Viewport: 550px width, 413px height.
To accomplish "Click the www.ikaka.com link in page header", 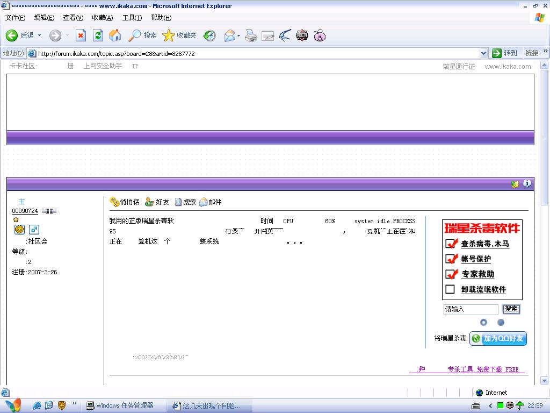I will 508,66.
